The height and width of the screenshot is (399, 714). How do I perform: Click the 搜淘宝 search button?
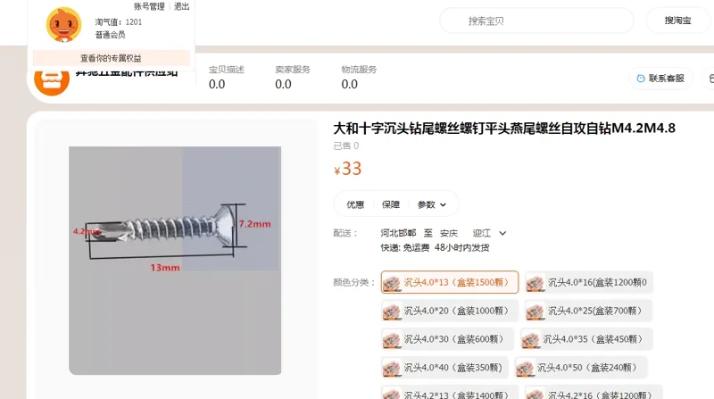click(x=677, y=21)
